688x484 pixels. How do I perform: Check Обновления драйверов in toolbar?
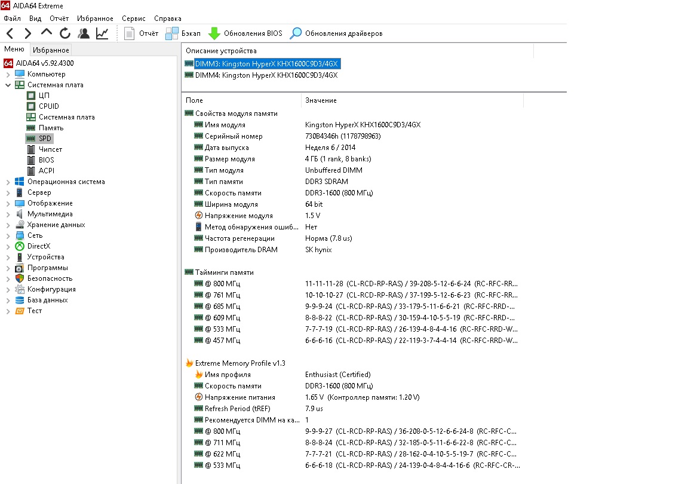[336, 33]
